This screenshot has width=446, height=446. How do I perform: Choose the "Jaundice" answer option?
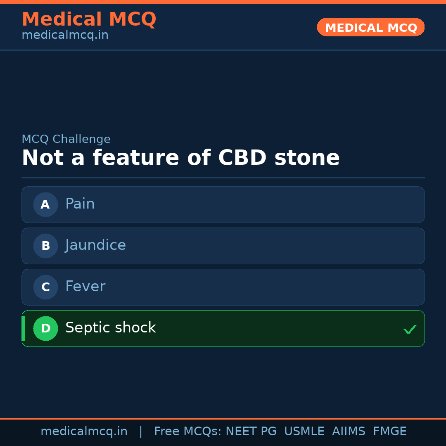pyautogui.click(x=95, y=245)
